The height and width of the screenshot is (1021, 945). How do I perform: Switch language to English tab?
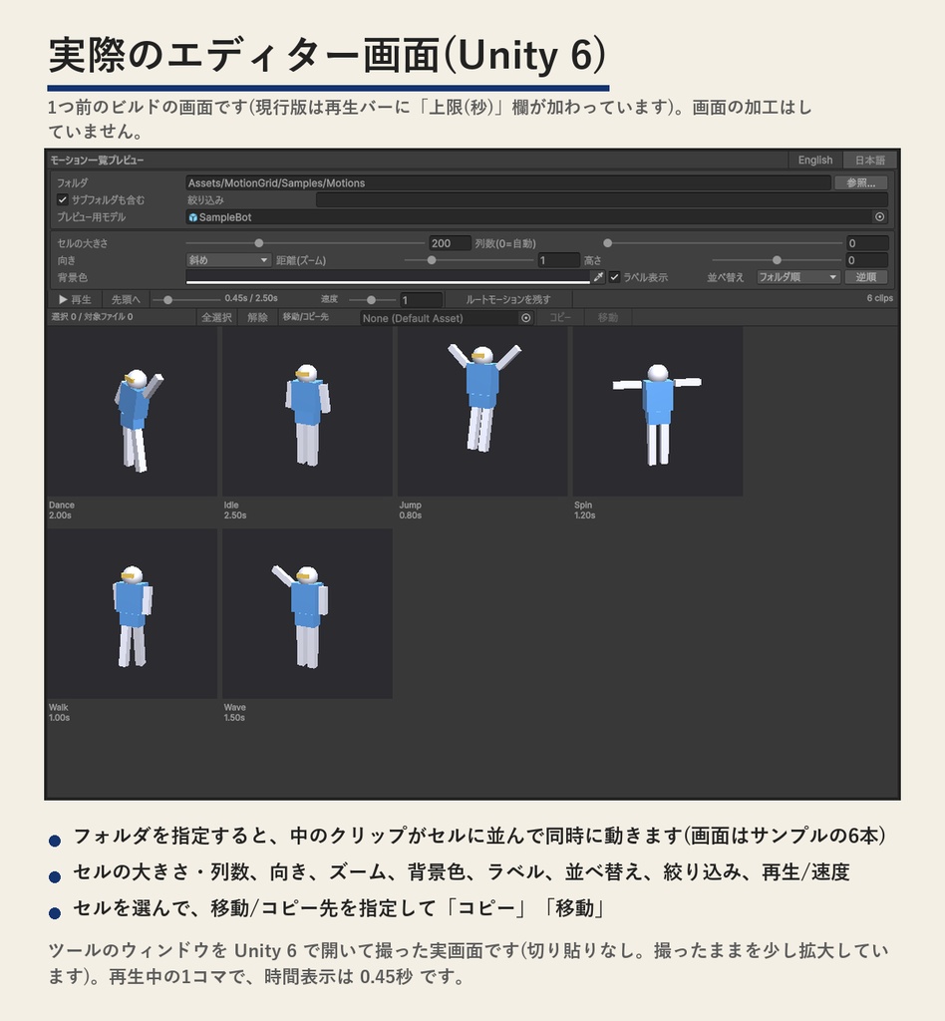[x=814, y=161]
